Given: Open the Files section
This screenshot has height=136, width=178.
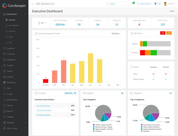Looking at the screenshot, I should click(x=9, y=88).
